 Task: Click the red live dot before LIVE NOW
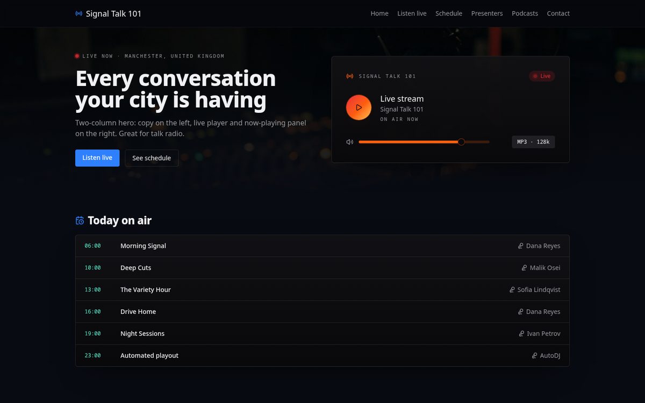click(77, 56)
